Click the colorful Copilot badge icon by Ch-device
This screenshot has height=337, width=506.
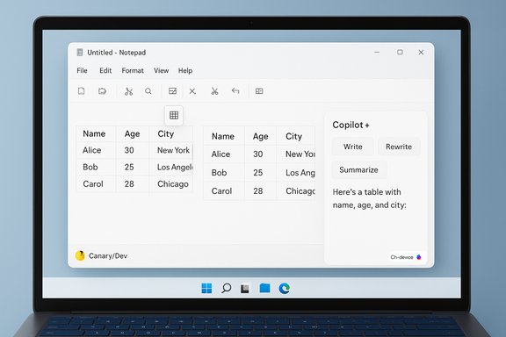click(418, 257)
